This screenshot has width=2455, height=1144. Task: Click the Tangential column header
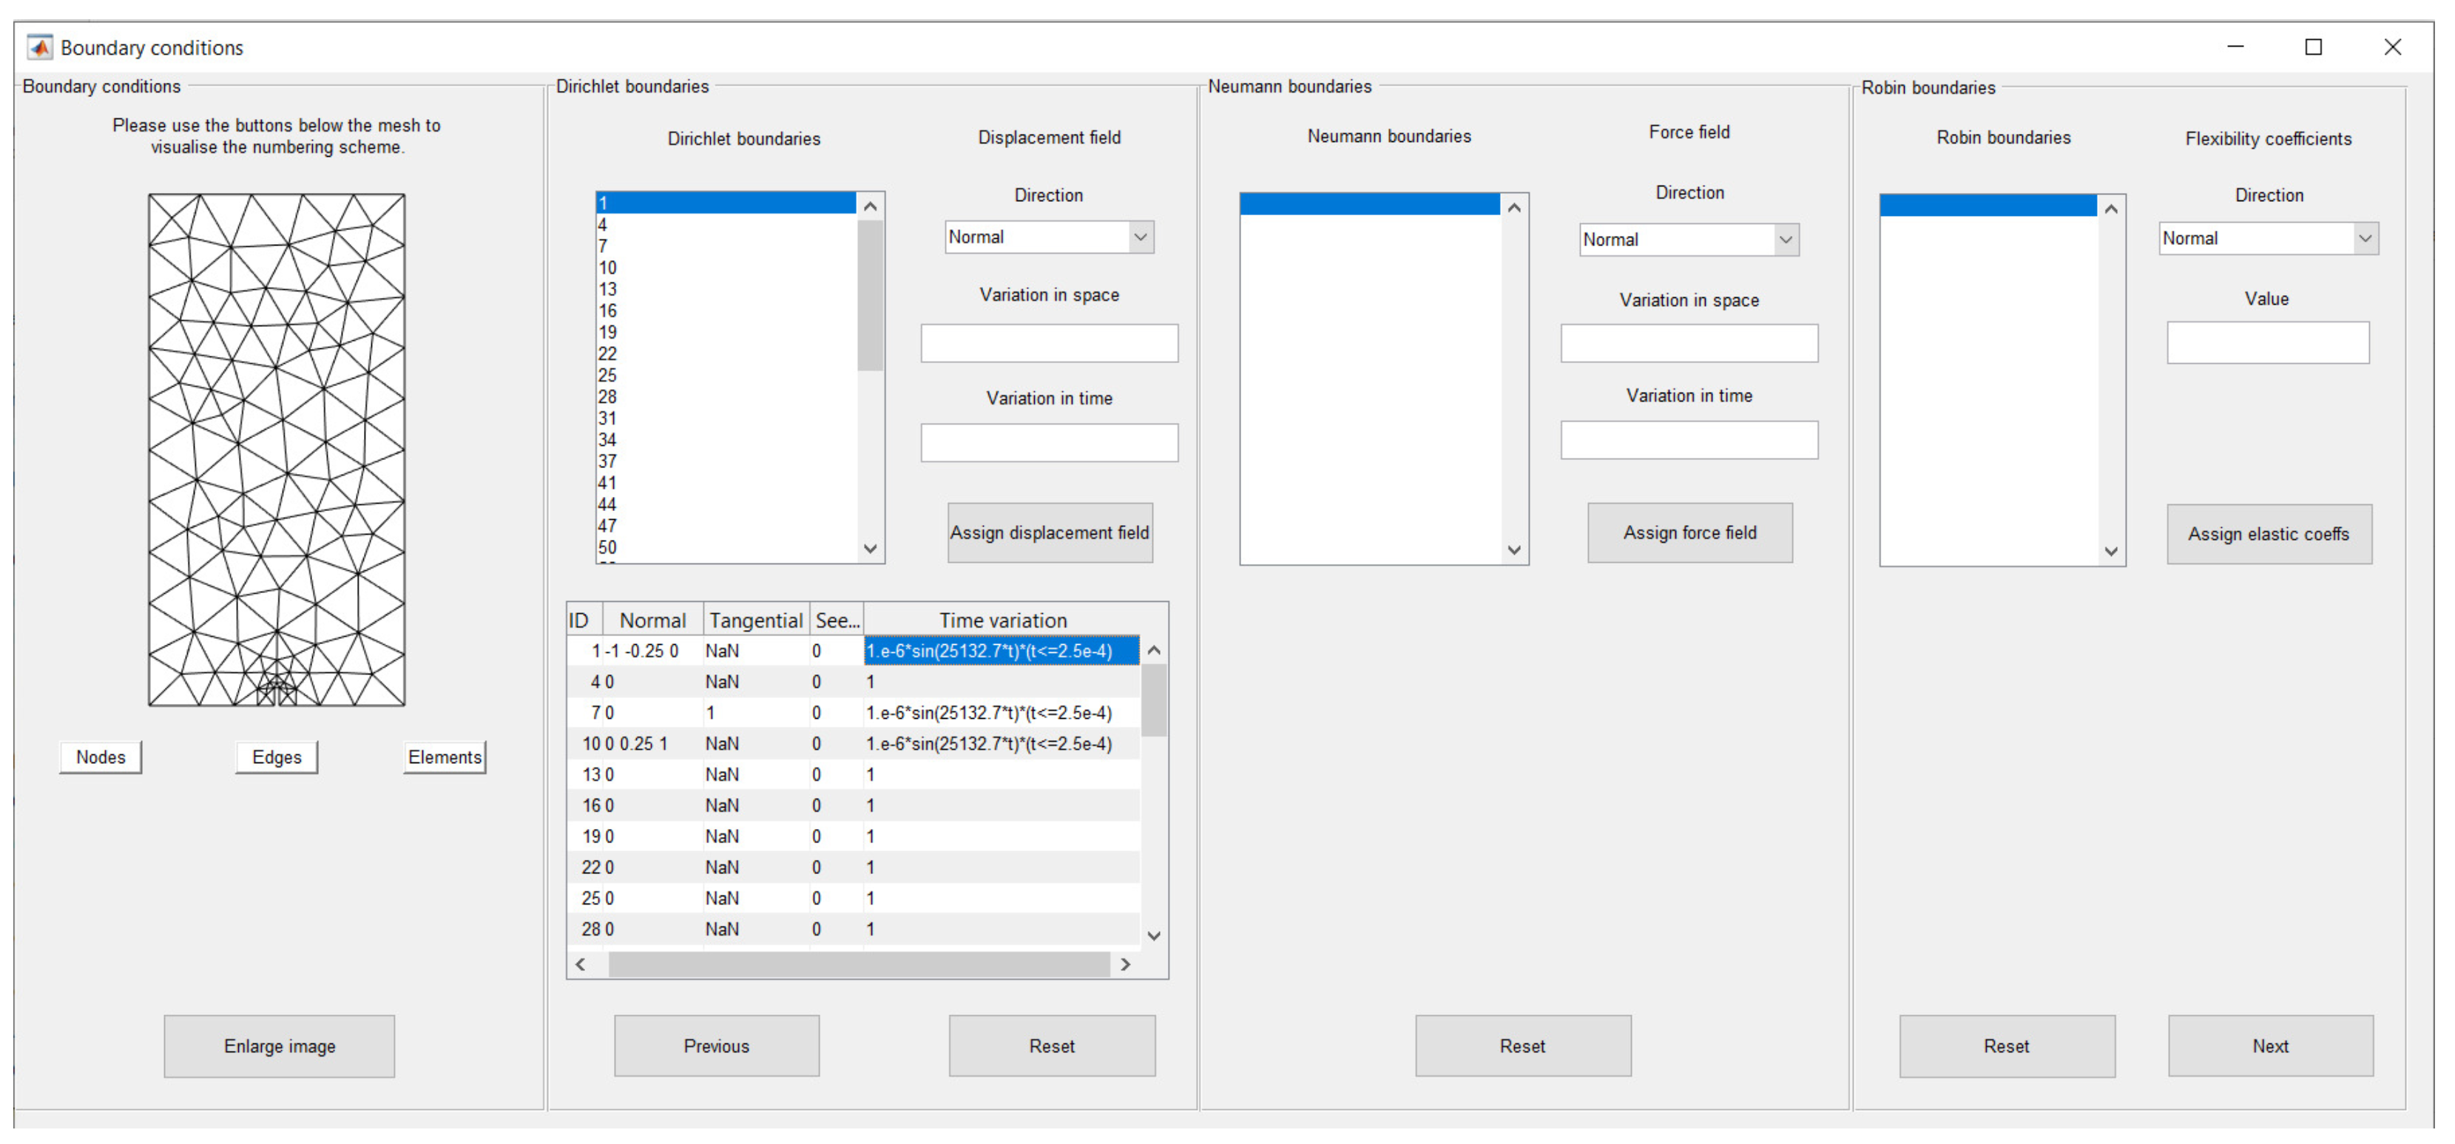pyautogui.click(x=756, y=620)
